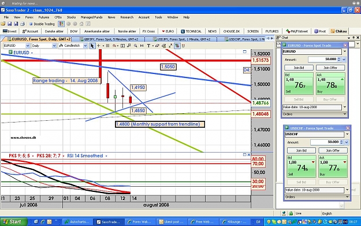Maximize the EURUSD chart pane box icon
This screenshot has height=226, width=361.
(x=244, y=52)
